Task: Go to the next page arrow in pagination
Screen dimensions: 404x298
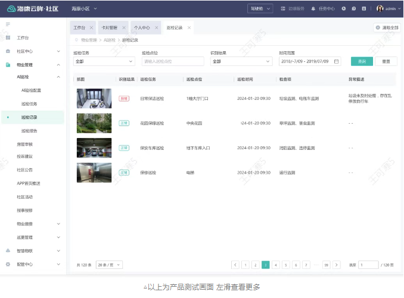Action: [x=337, y=265]
